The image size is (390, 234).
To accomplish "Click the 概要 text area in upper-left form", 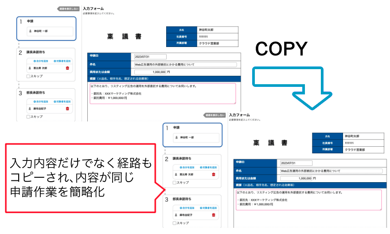I will pyautogui.click(x=163, y=94).
